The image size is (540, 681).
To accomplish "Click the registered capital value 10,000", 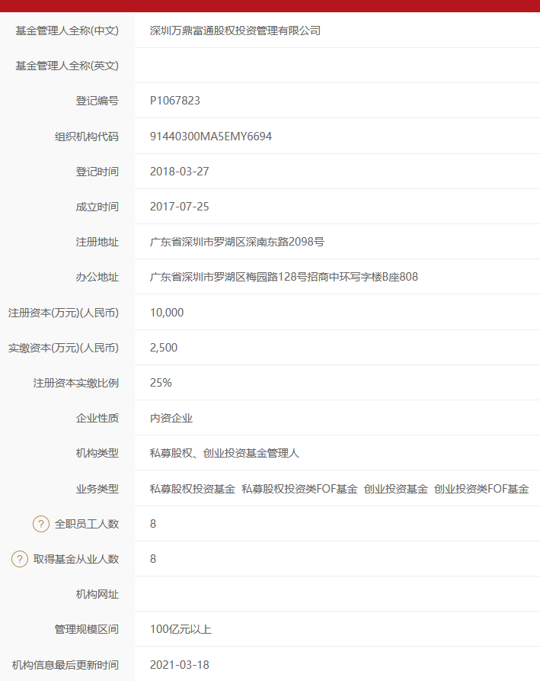I will click(167, 313).
